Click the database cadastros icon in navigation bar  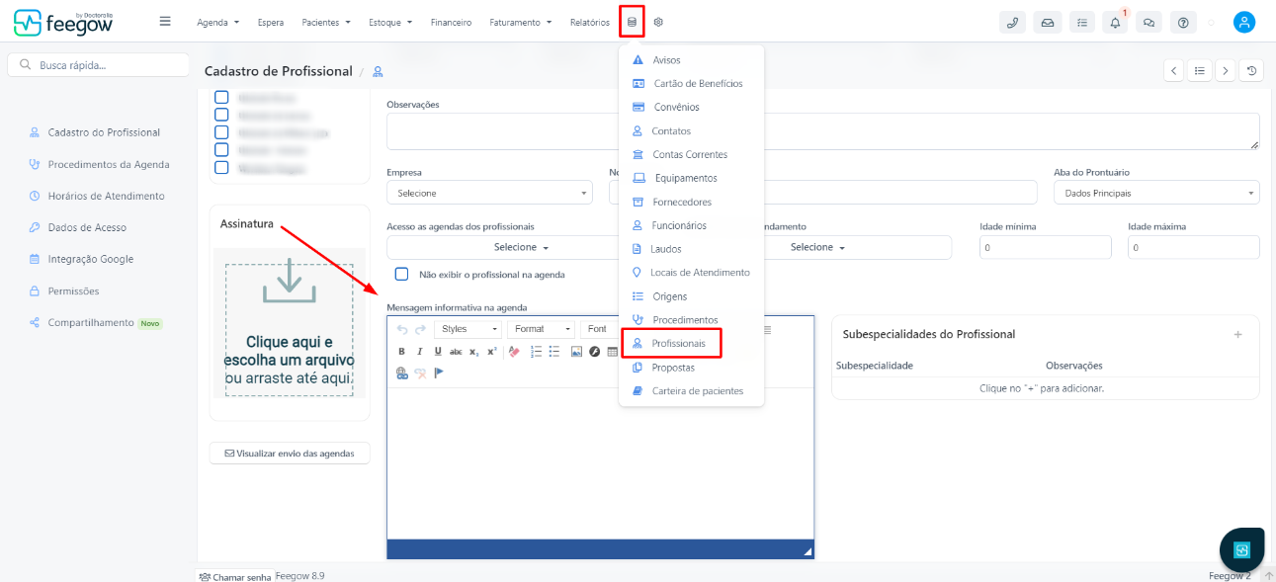(633, 22)
